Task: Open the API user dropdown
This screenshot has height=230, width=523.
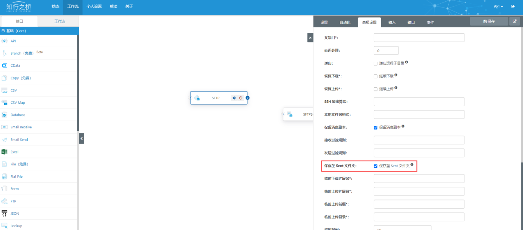Action: tap(498, 7)
